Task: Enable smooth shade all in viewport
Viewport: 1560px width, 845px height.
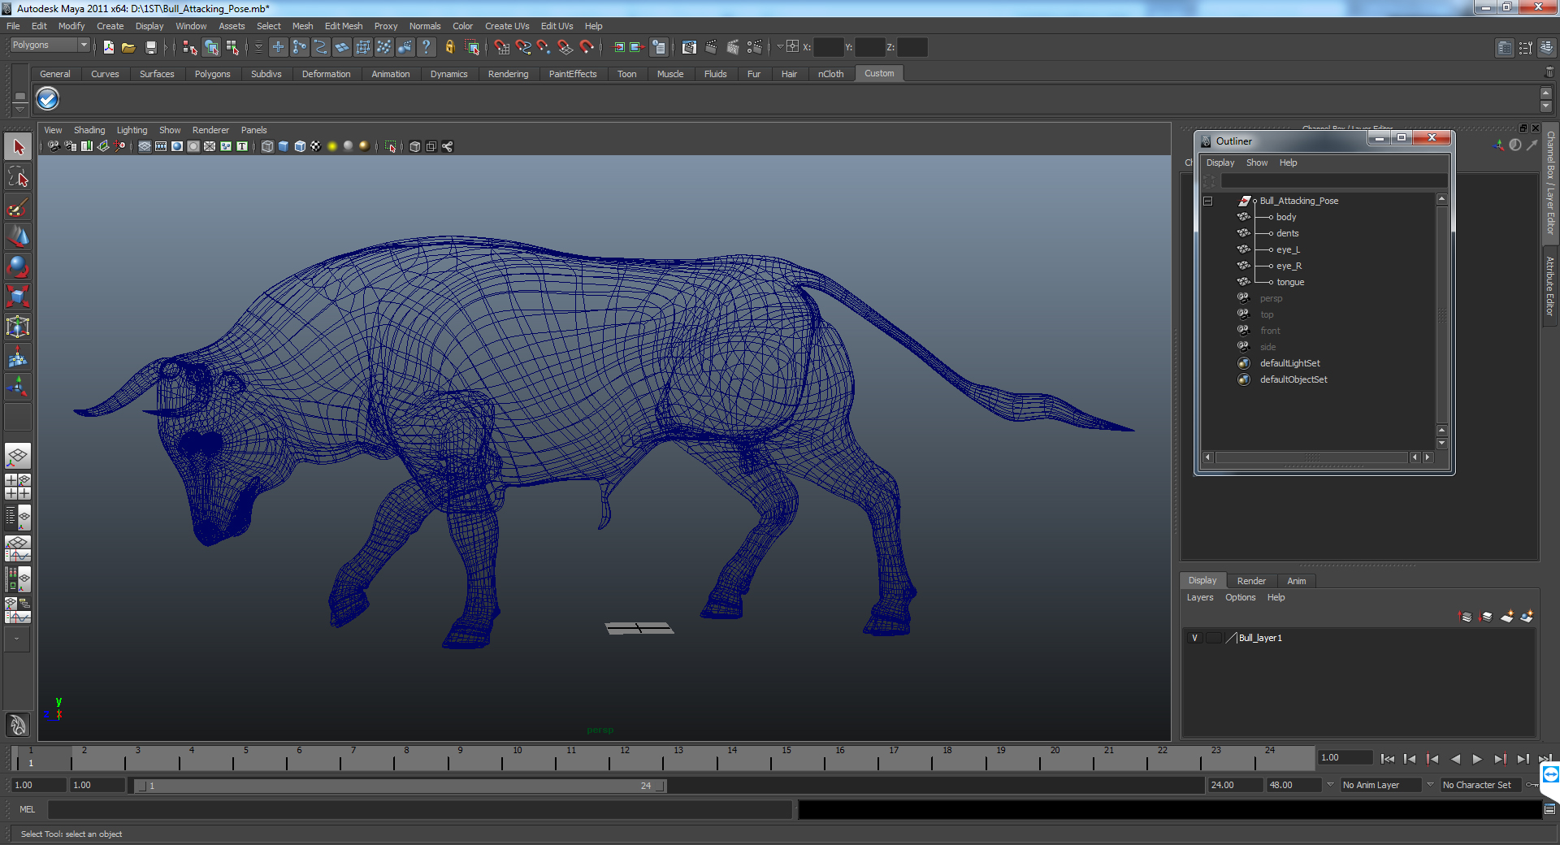Action: click(x=284, y=147)
